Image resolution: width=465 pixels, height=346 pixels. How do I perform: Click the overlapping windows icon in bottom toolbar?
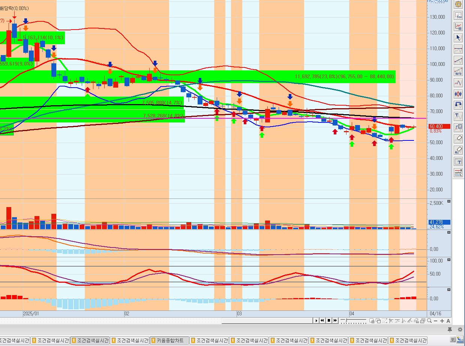click(x=378, y=321)
